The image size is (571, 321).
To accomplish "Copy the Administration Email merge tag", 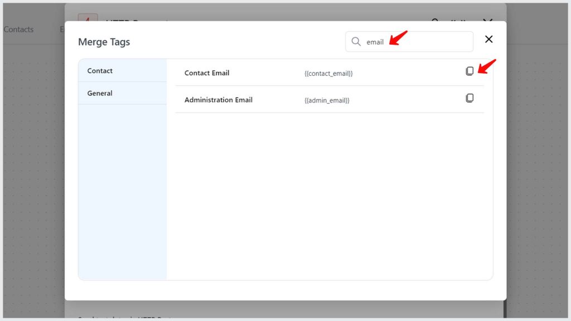I will [x=470, y=98].
